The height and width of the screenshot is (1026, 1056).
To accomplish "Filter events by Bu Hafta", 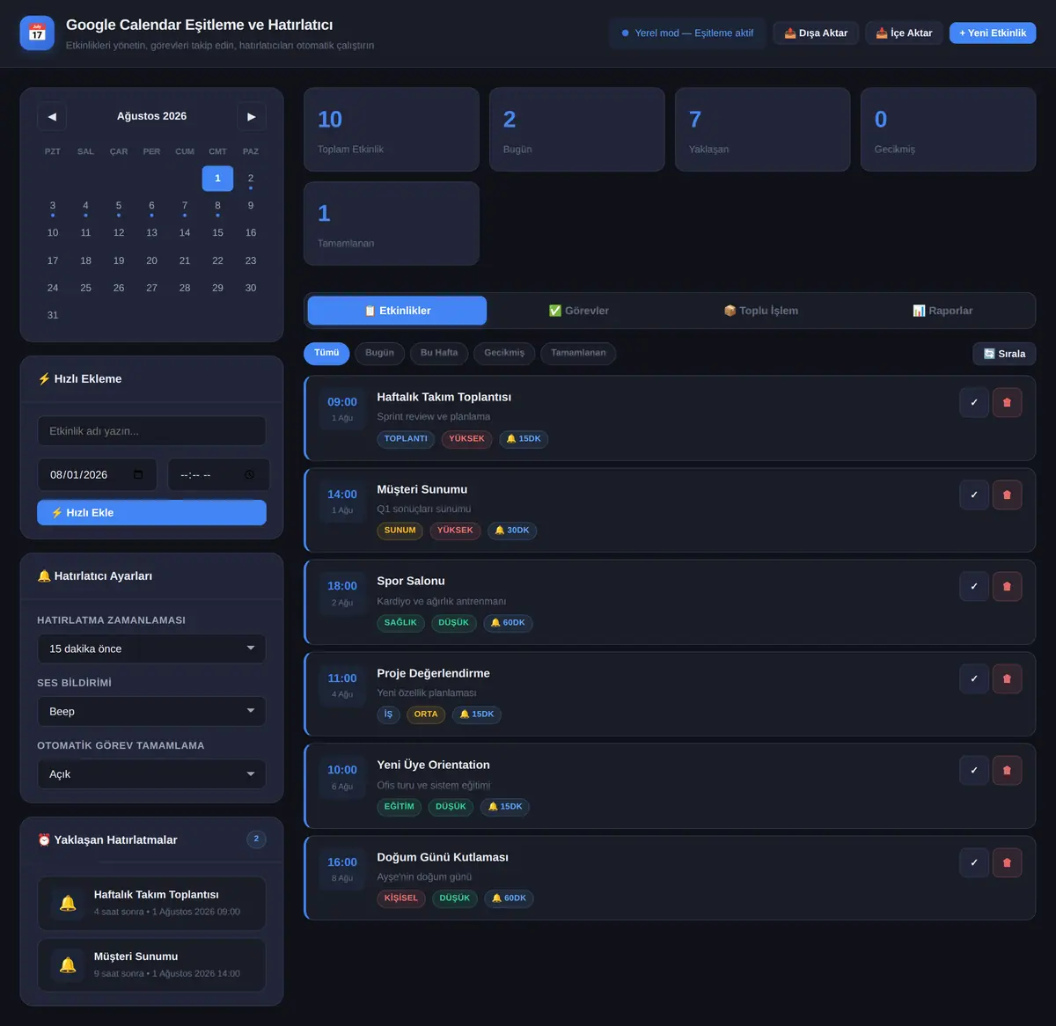I will pyautogui.click(x=439, y=353).
